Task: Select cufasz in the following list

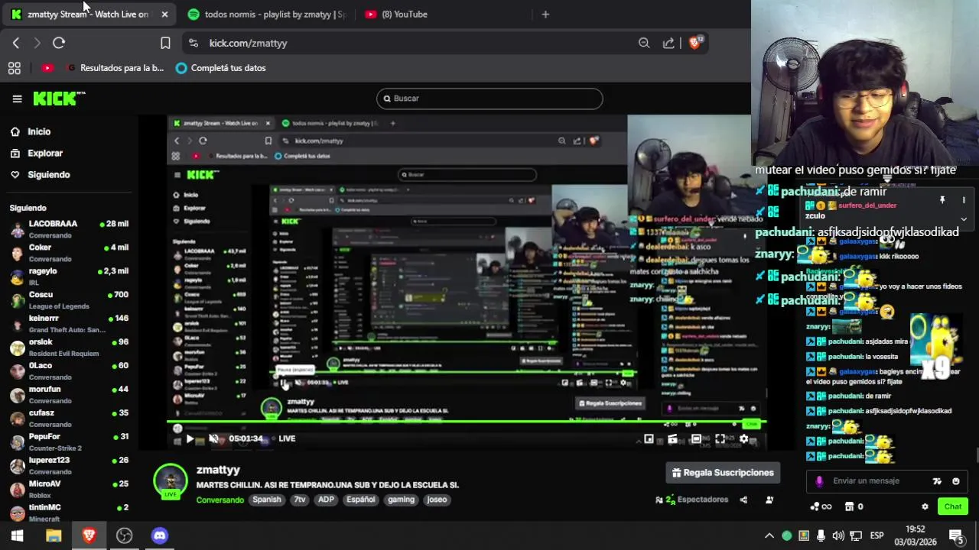Action: point(69,419)
